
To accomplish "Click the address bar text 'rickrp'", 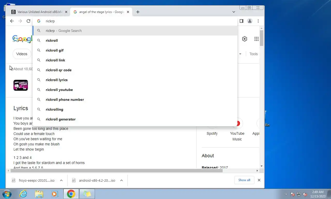I will [x=50, y=21].
